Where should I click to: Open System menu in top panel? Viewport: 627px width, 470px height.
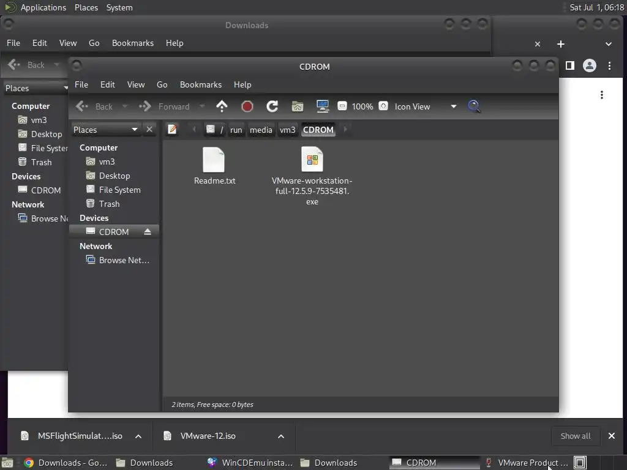pyautogui.click(x=119, y=7)
